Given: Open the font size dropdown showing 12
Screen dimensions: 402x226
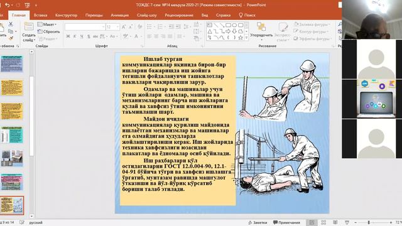Looking at the screenshot, I should click(x=112, y=27).
